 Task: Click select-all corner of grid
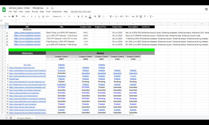3,24
